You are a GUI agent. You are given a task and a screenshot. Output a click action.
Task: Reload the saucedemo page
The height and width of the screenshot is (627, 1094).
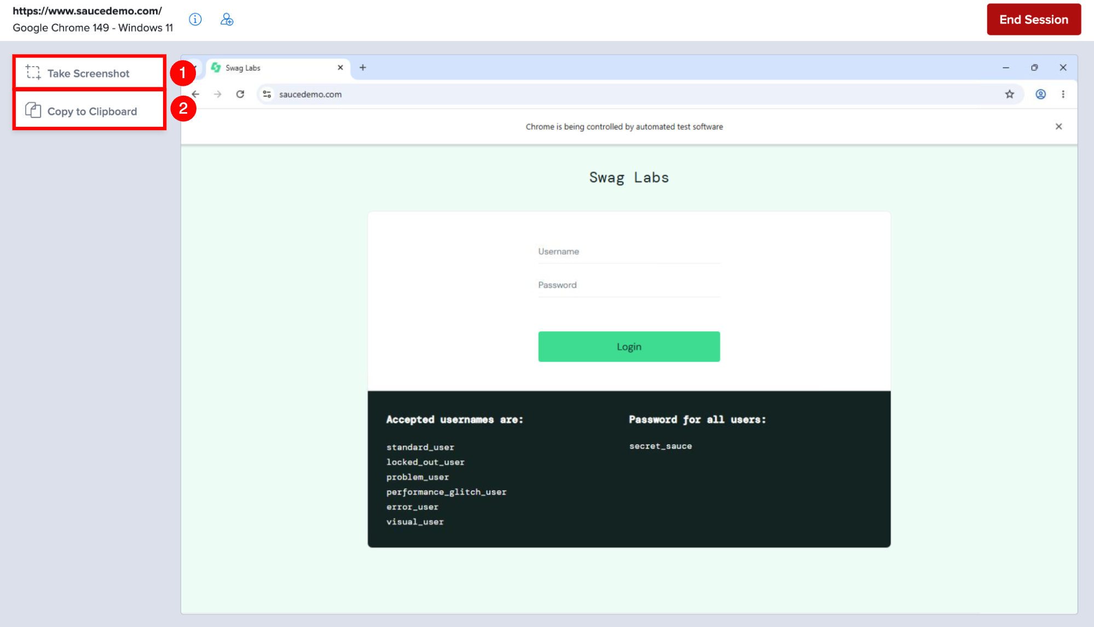click(x=240, y=95)
